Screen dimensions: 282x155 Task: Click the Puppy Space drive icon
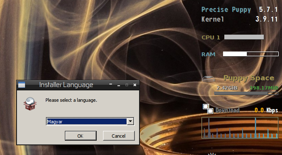click(x=209, y=79)
